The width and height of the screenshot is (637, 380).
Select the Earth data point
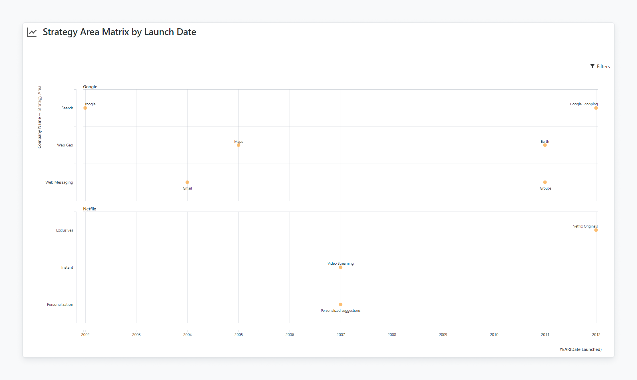click(545, 145)
